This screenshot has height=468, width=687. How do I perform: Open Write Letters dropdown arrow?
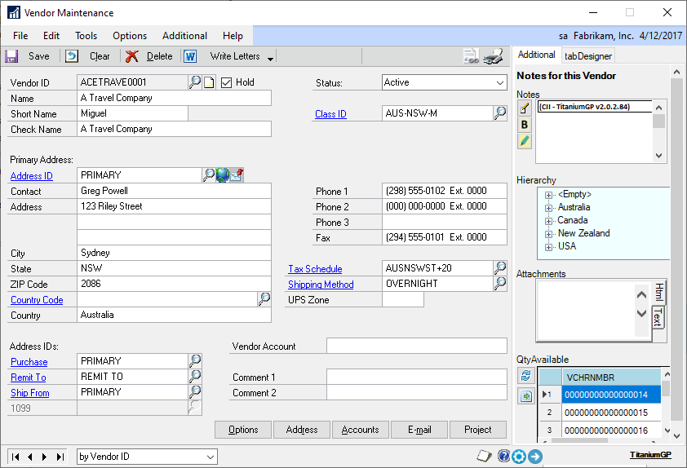click(270, 59)
